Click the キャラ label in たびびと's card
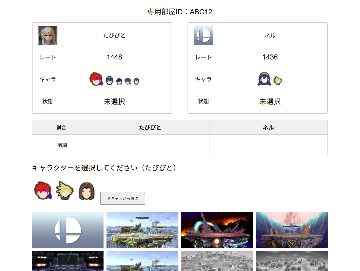 (48, 79)
